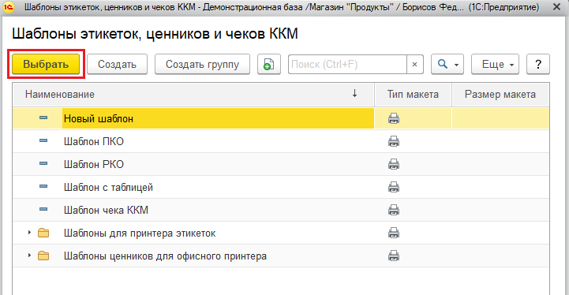Click printer icon in Шаблоны для принтера этикеток row
Screen dimensions: 569x295
(394, 233)
